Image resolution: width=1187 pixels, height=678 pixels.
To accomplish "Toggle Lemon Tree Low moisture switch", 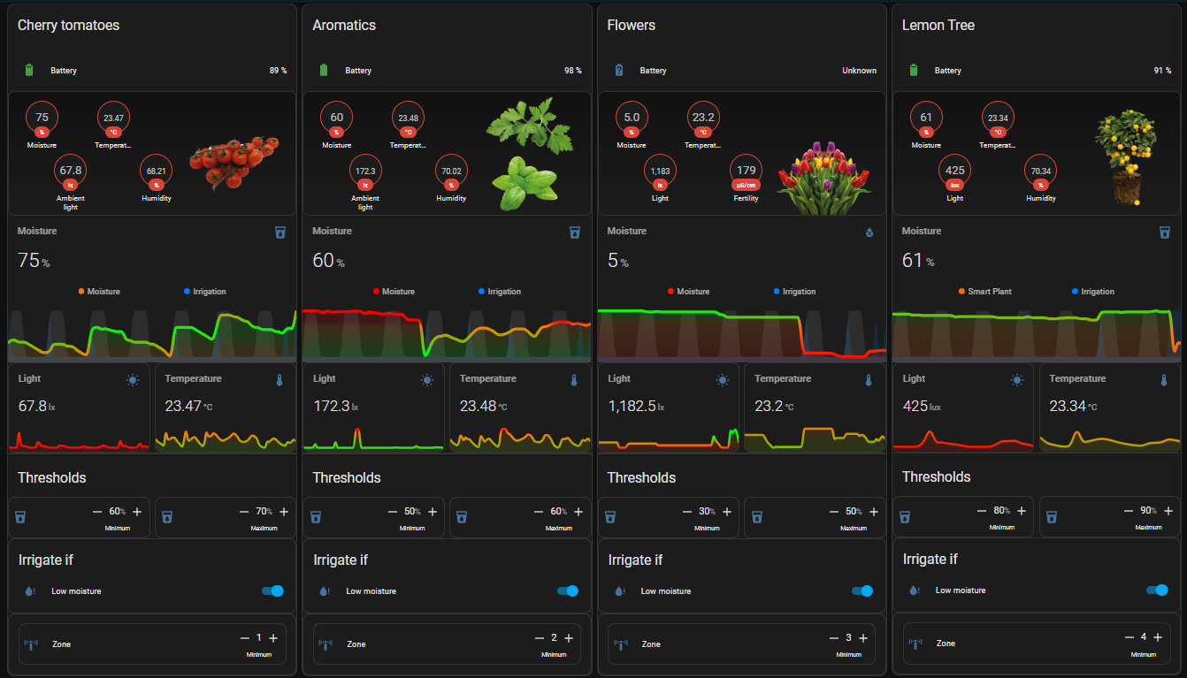I will pyautogui.click(x=1157, y=590).
